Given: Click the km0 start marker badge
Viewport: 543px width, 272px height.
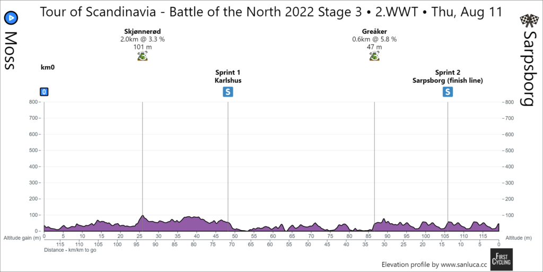Looking at the screenshot, I should (45, 92).
